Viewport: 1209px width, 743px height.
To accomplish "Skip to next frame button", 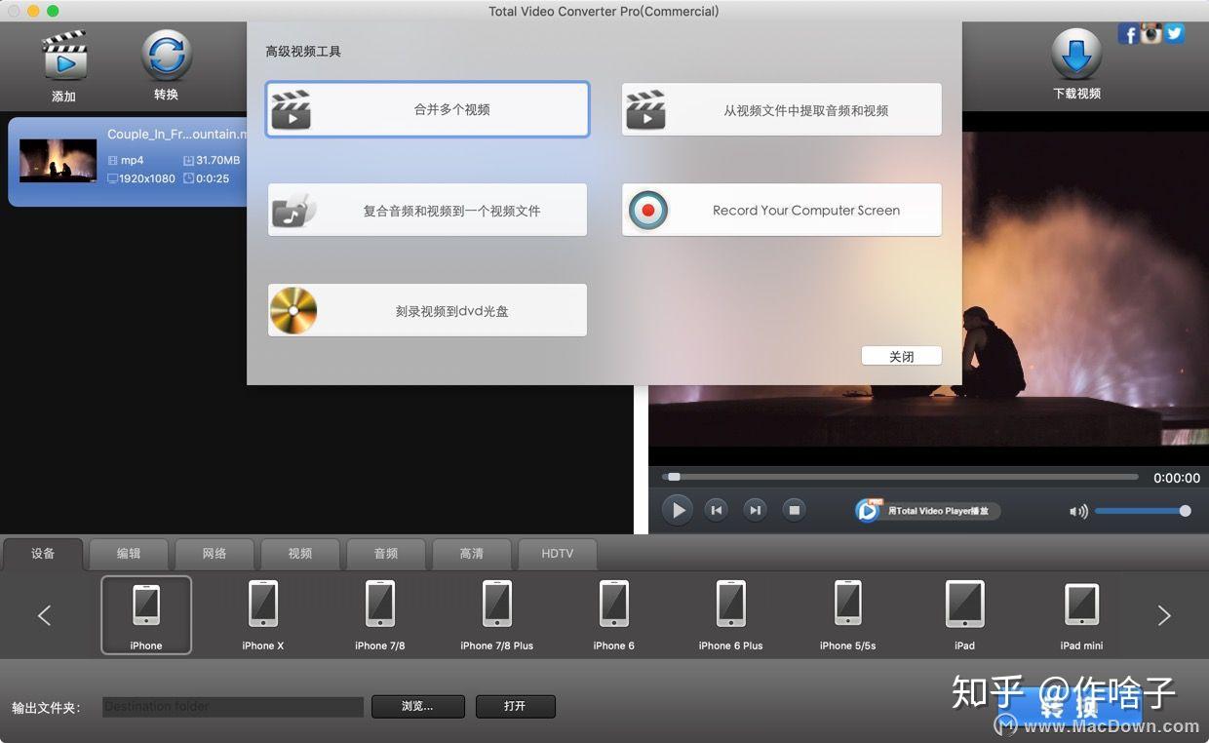I will pos(755,509).
